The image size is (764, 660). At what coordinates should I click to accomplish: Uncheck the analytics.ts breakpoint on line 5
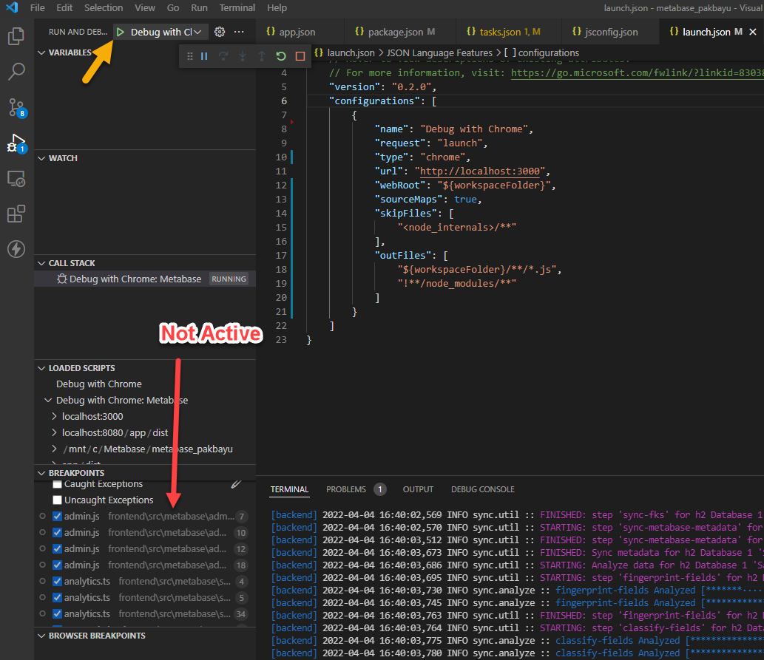[58, 598]
